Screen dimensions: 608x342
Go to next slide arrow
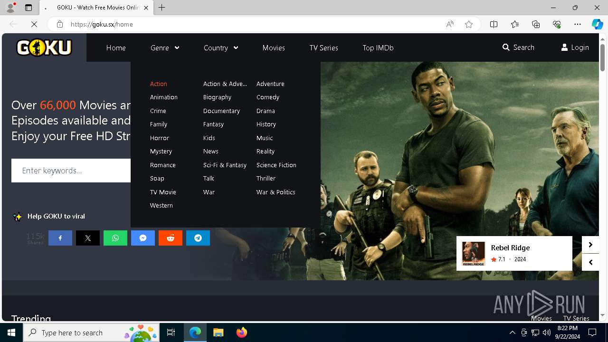590,245
